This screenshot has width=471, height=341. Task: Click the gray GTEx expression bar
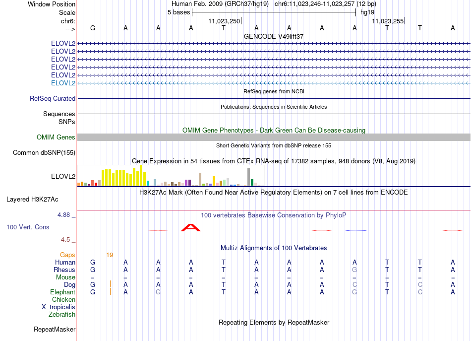point(249,177)
